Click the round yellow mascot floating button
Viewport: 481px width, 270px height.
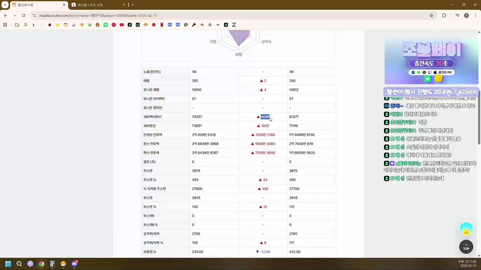(x=466, y=229)
